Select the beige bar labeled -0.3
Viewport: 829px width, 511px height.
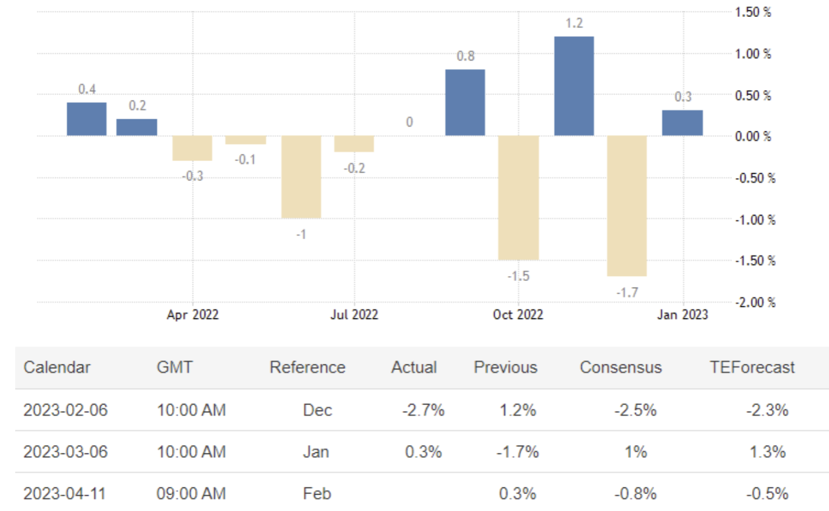coord(192,148)
